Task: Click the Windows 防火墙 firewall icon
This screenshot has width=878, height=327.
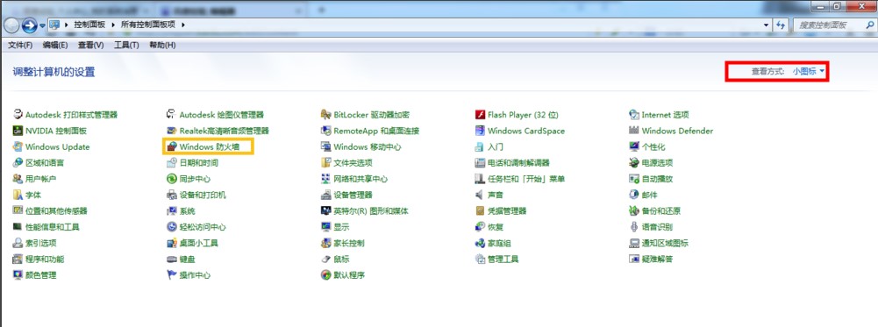Action: click(x=171, y=146)
